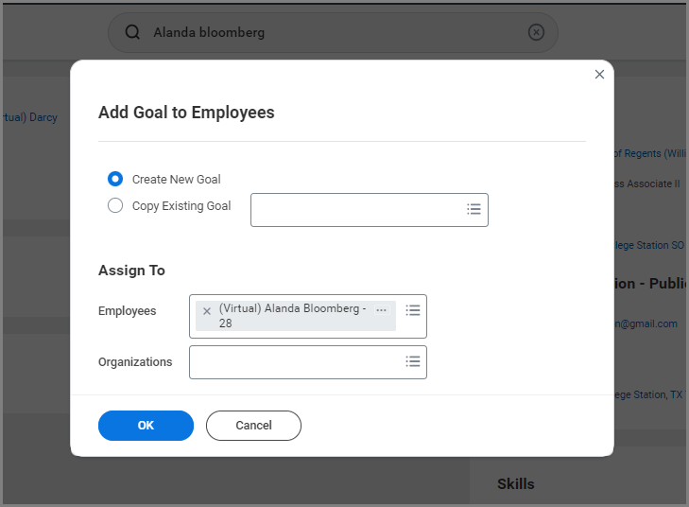Click the Organizations input field
Viewport: 689px width, 507px height.
point(295,362)
